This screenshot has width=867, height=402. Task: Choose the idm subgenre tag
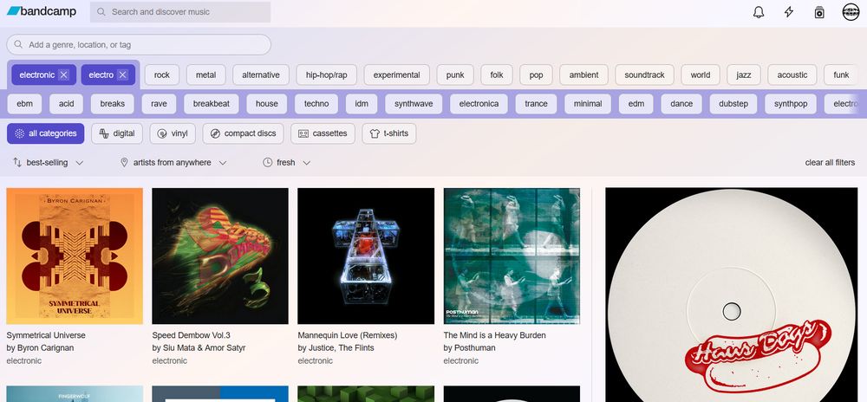point(362,104)
